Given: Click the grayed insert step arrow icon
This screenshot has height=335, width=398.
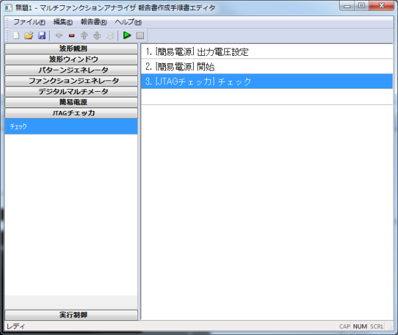Looking at the screenshot, I should [x=59, y=36].
